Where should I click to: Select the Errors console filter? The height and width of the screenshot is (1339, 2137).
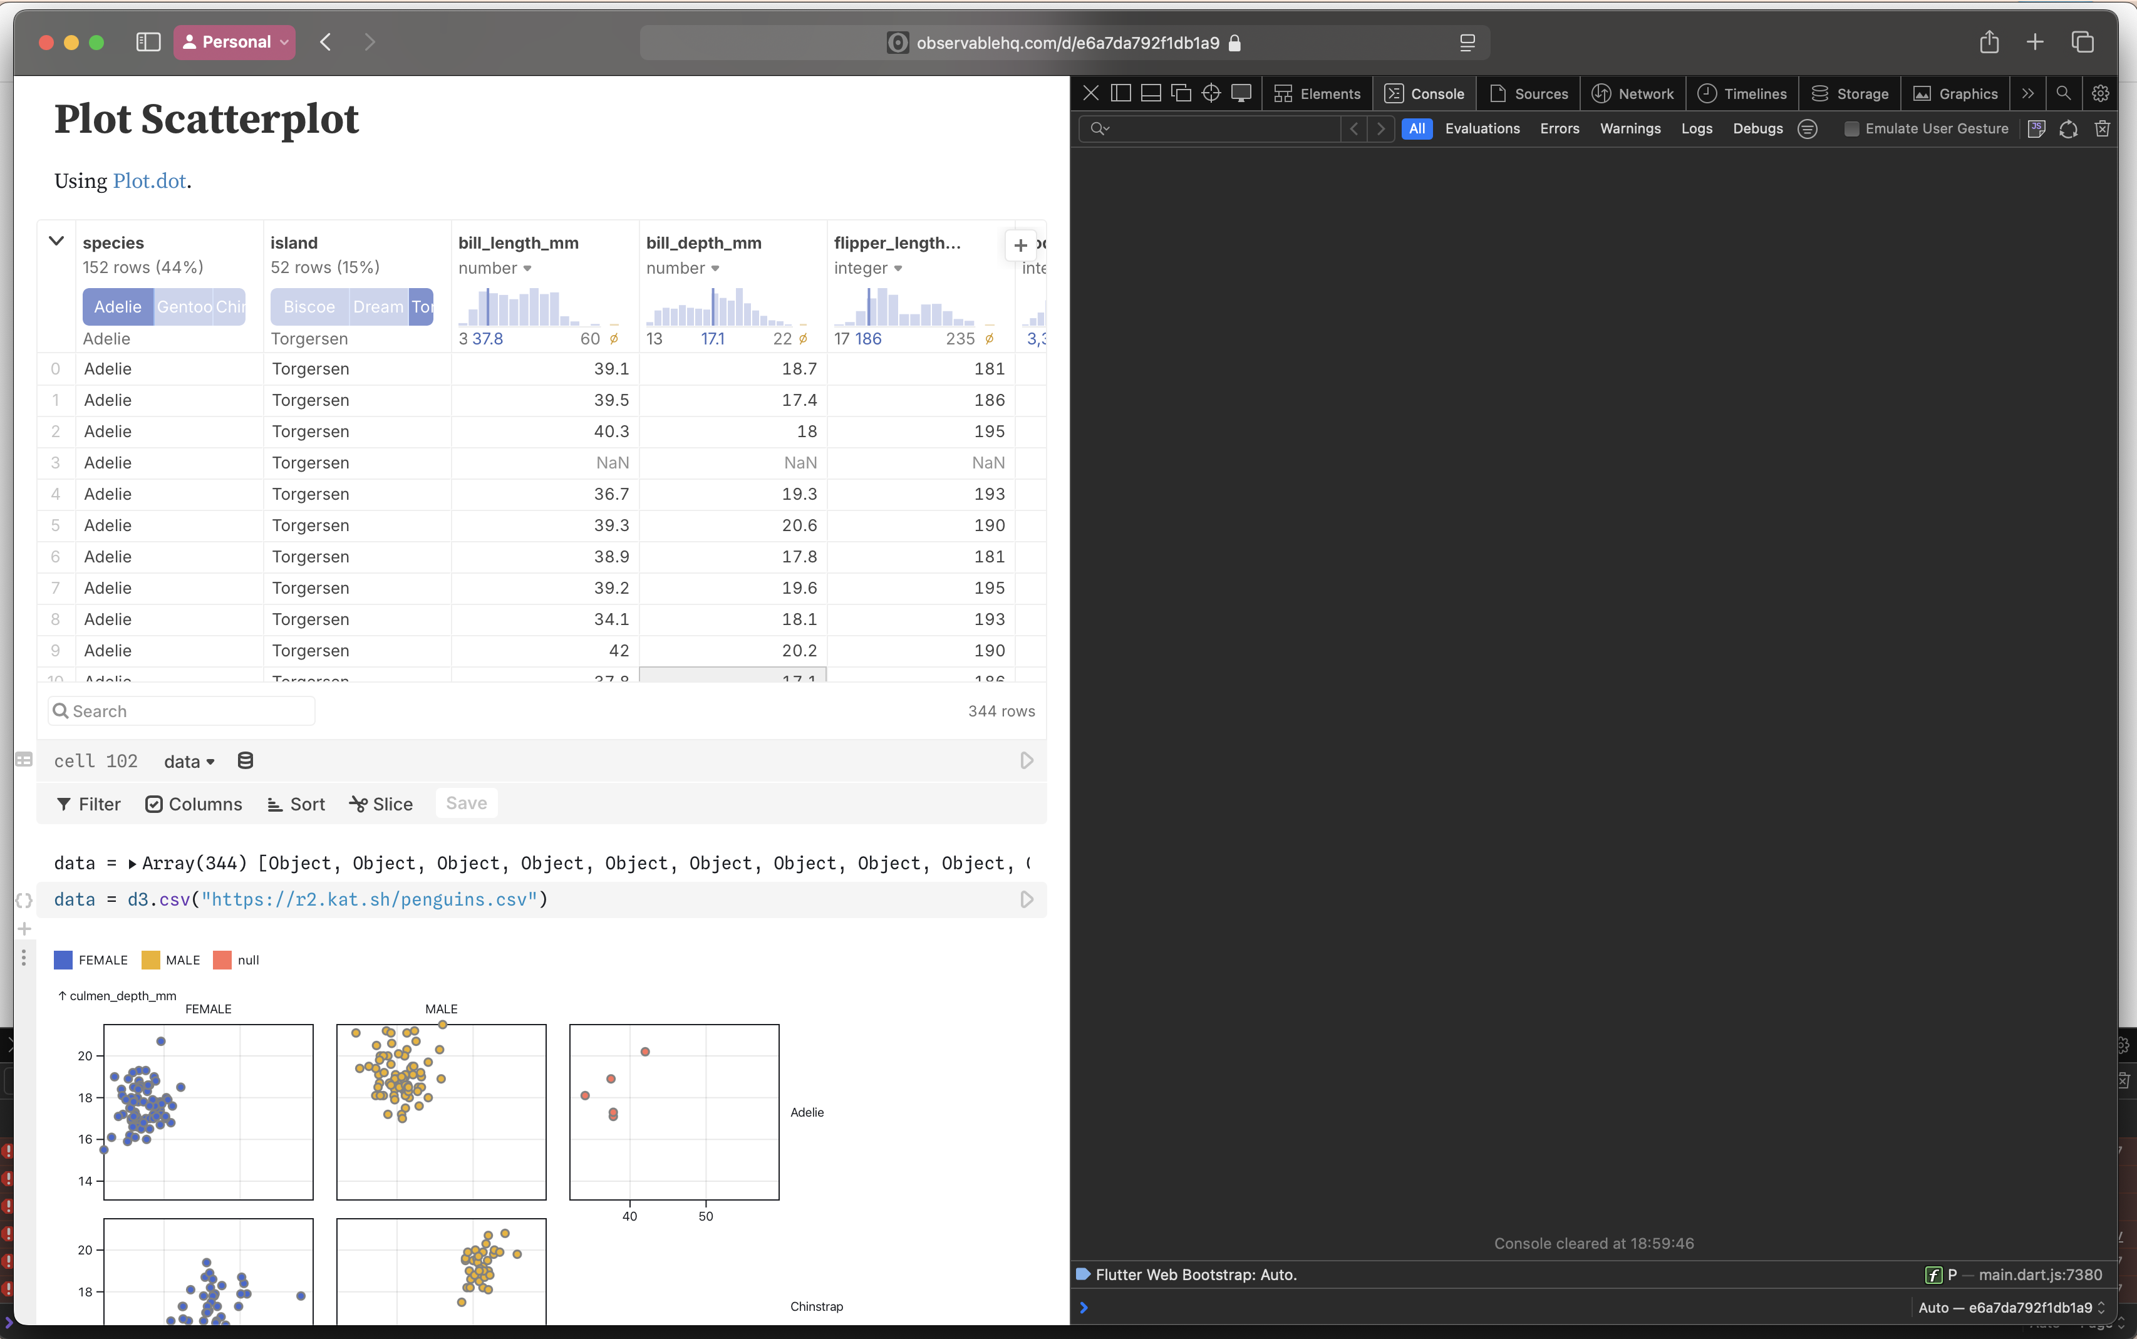click(x=1559, y=128)
